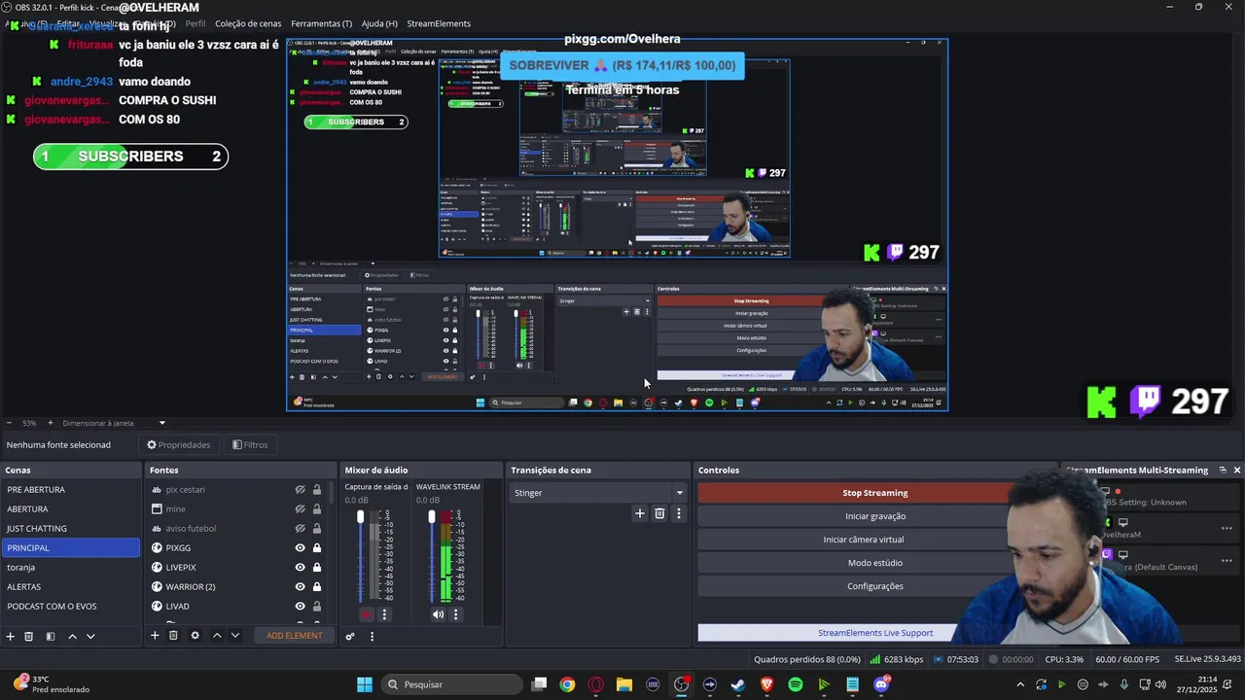1245x700 pixels.
Task: Open Dimensionar à janela scaling dropdown
Action: tap(114, 423)
